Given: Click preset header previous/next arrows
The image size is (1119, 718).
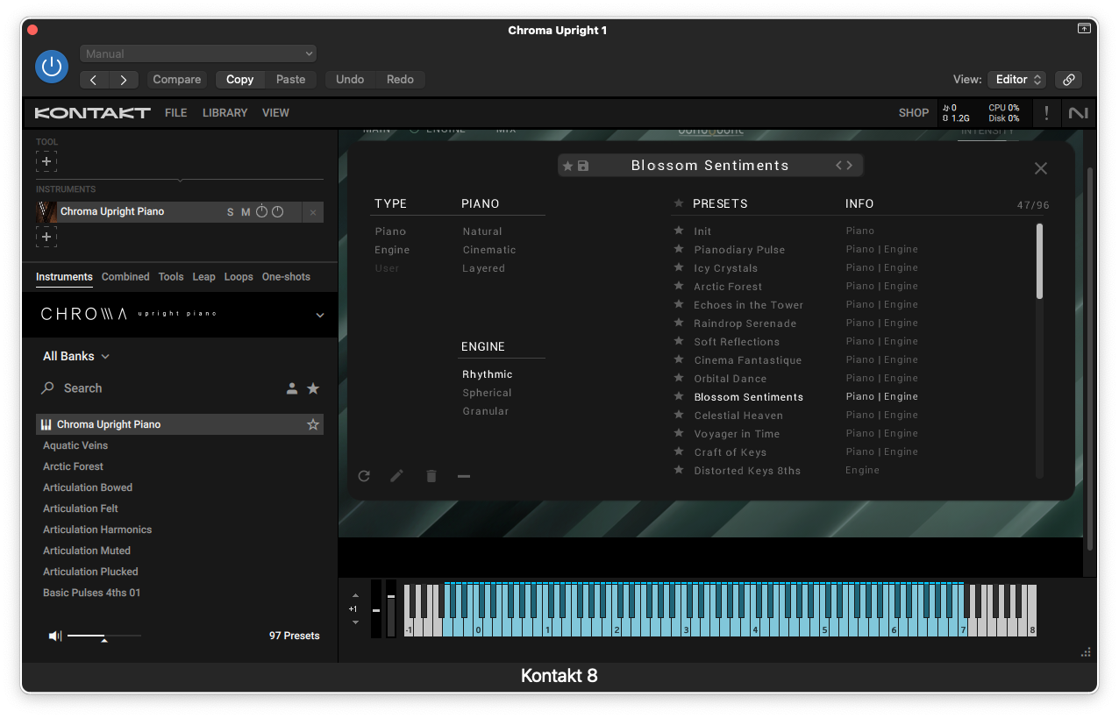Looking at the screenshot, I should (844, 166).
